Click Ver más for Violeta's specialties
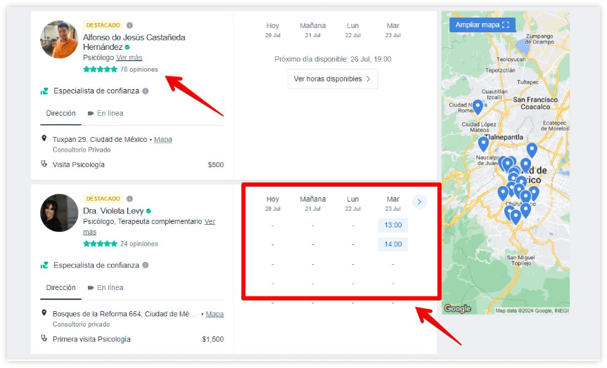The height and width of the screenshot is (368, 607). [x=210, y=221]
